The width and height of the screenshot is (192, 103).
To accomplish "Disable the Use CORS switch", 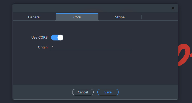I will coord(57,38).
